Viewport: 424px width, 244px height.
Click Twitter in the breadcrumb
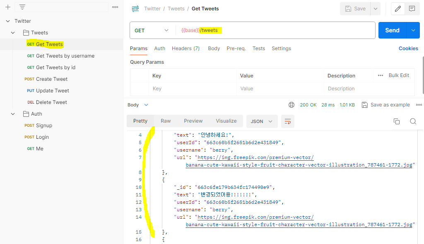coord(152,9)
